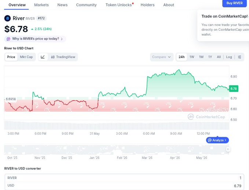Open the Token Unlocks tab
Viewport: 249px width, 190px height.
click(x=119, y=5)
